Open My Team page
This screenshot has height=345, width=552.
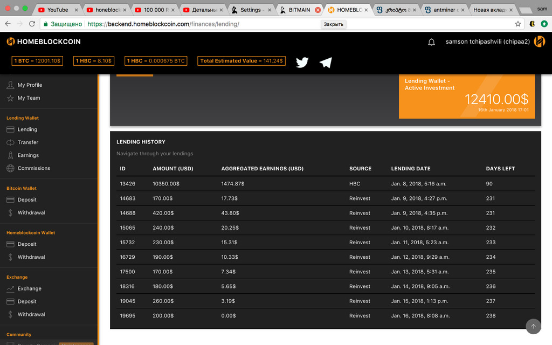pyautogui.click(x=29, y=98)
